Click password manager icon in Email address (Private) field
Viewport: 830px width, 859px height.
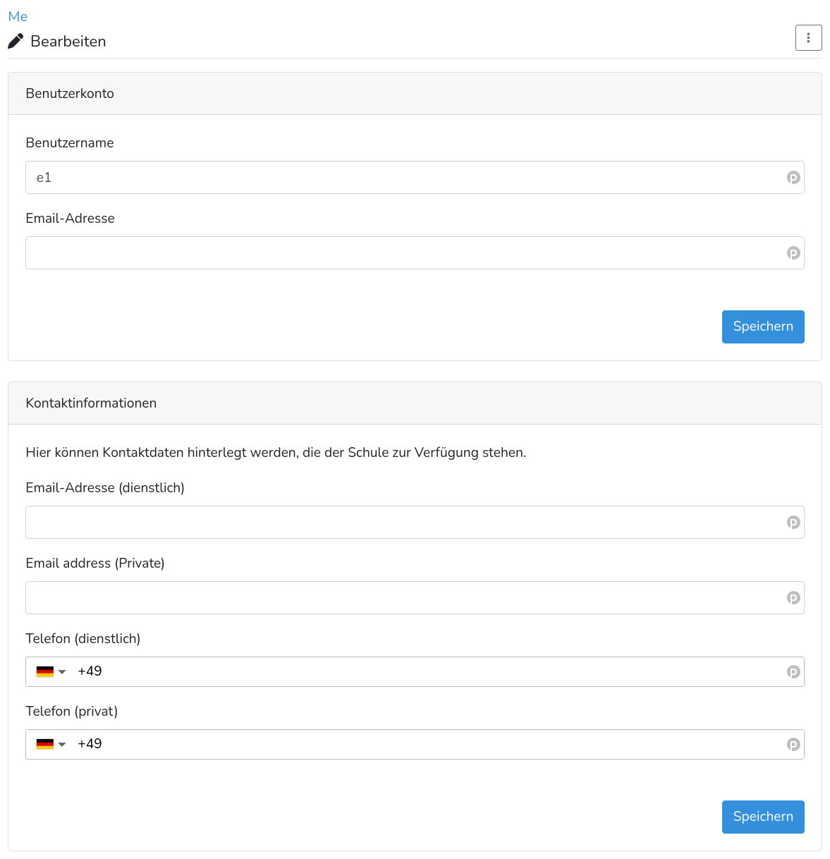pos(793,598)
